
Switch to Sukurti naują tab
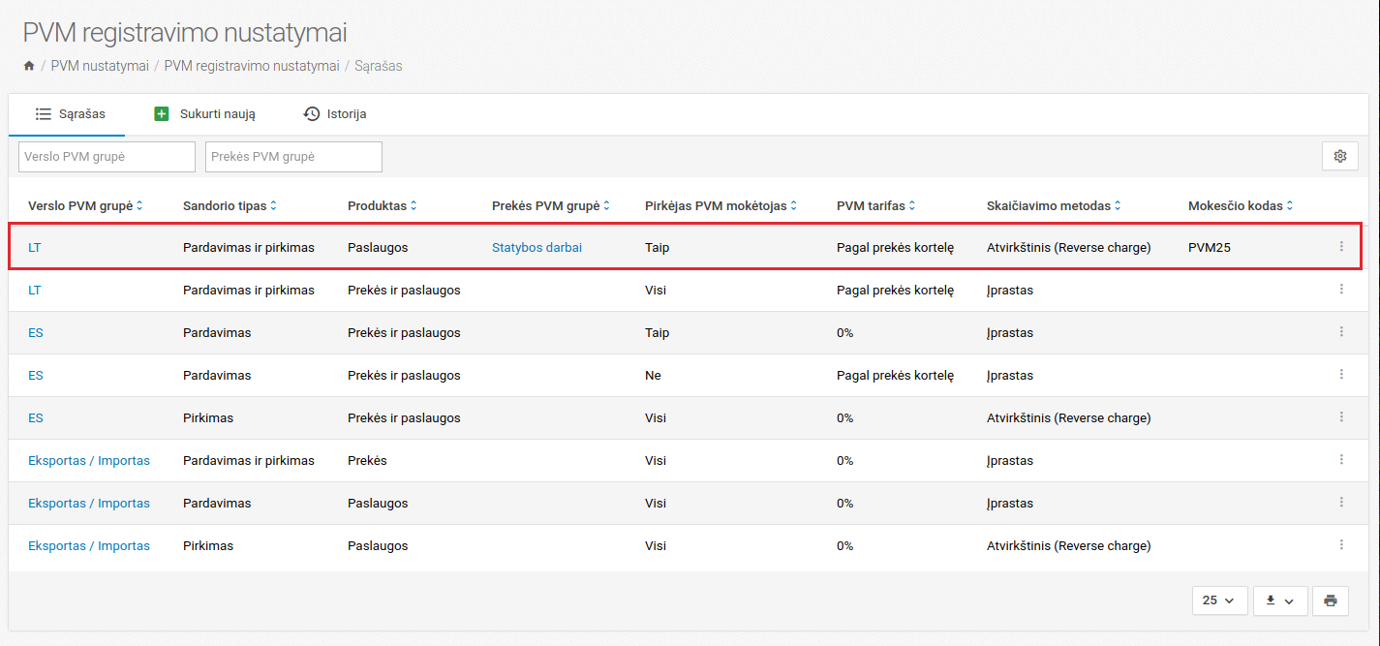pyautogui.click(x=204, y=114)
